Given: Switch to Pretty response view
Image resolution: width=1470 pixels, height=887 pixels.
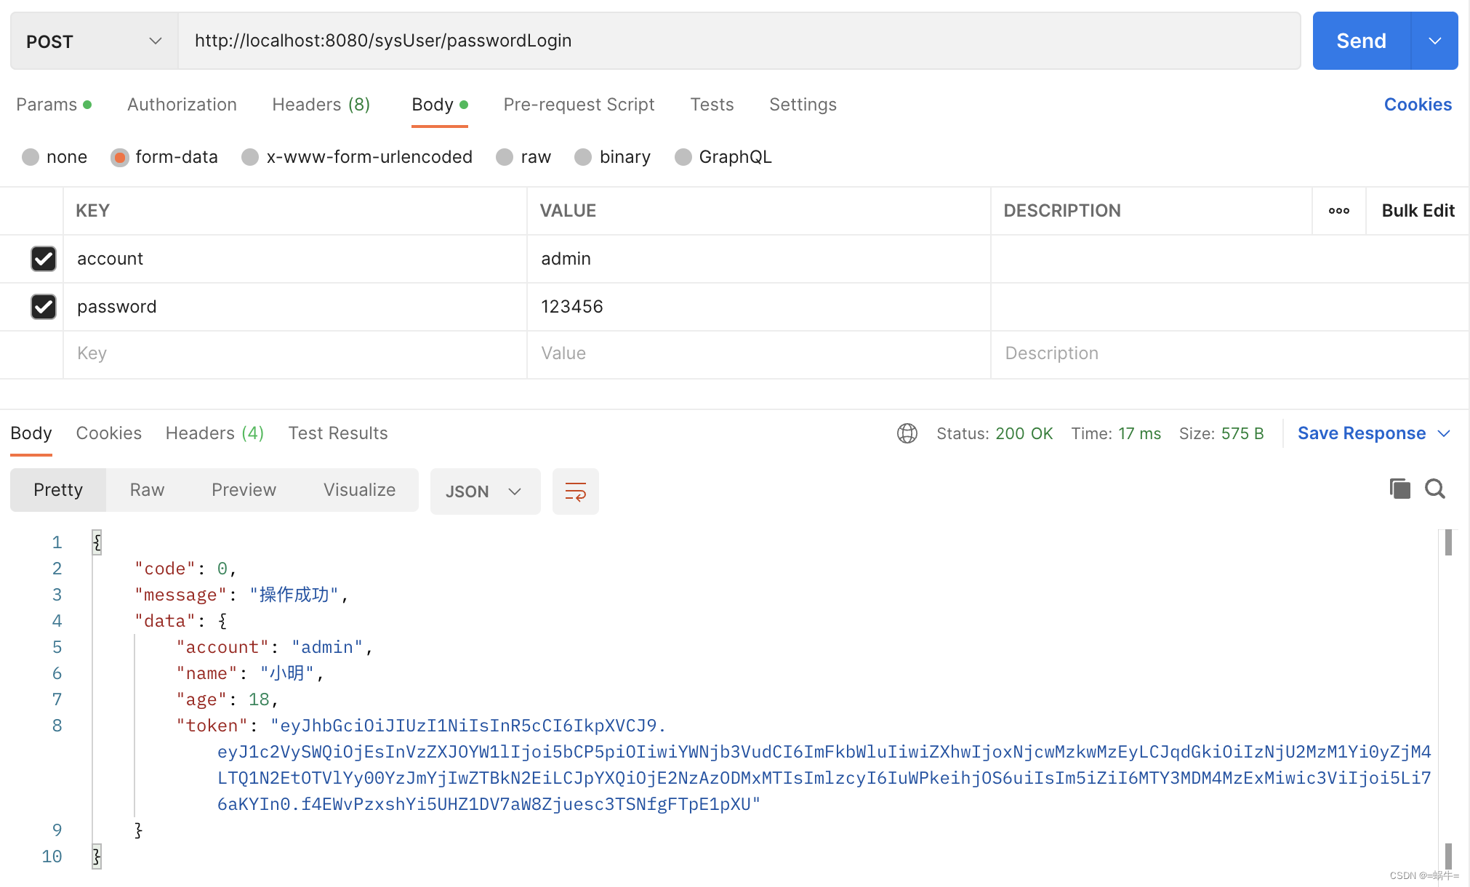Looking at the screenshot, I should click(x=58, y=490).
